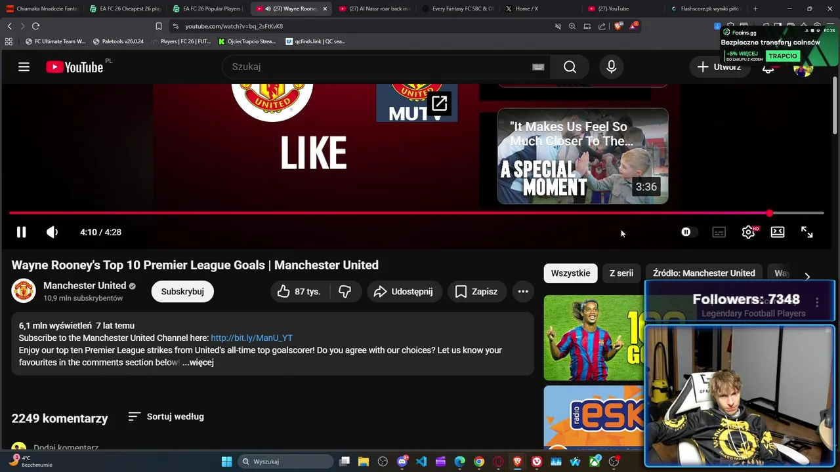Open Visual Studio Code from taskbar
Viewport: 840px width, 472px height.
(421, 462)
